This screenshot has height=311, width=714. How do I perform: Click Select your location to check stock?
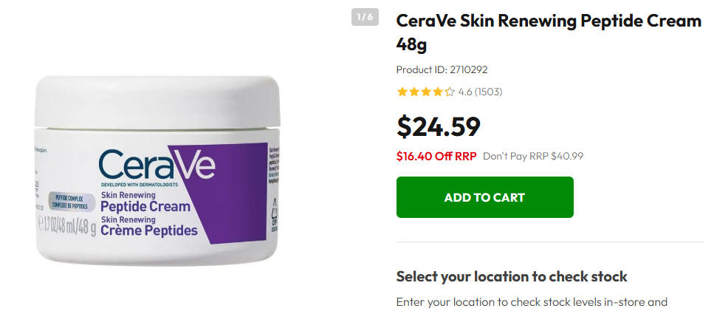[x=512, y=276]
